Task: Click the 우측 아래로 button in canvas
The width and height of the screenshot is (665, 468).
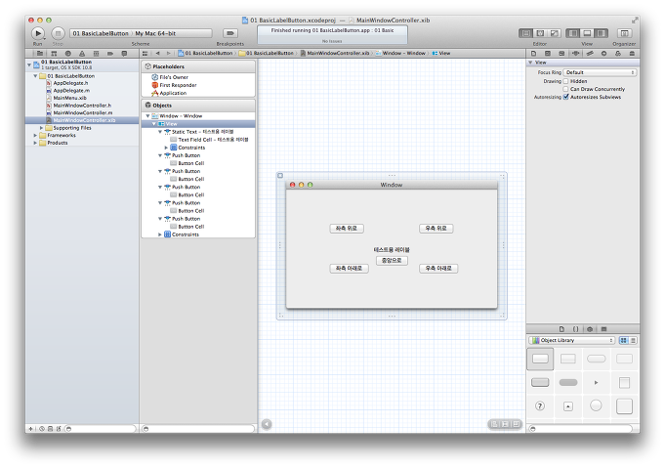Action: pyautogui.click(x=438, y=268)
